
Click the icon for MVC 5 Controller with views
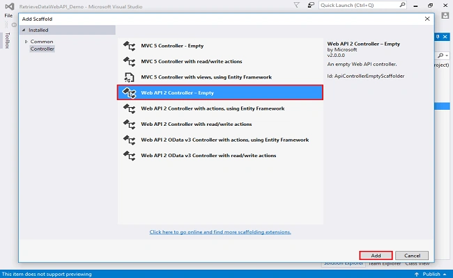pos(129,77)
